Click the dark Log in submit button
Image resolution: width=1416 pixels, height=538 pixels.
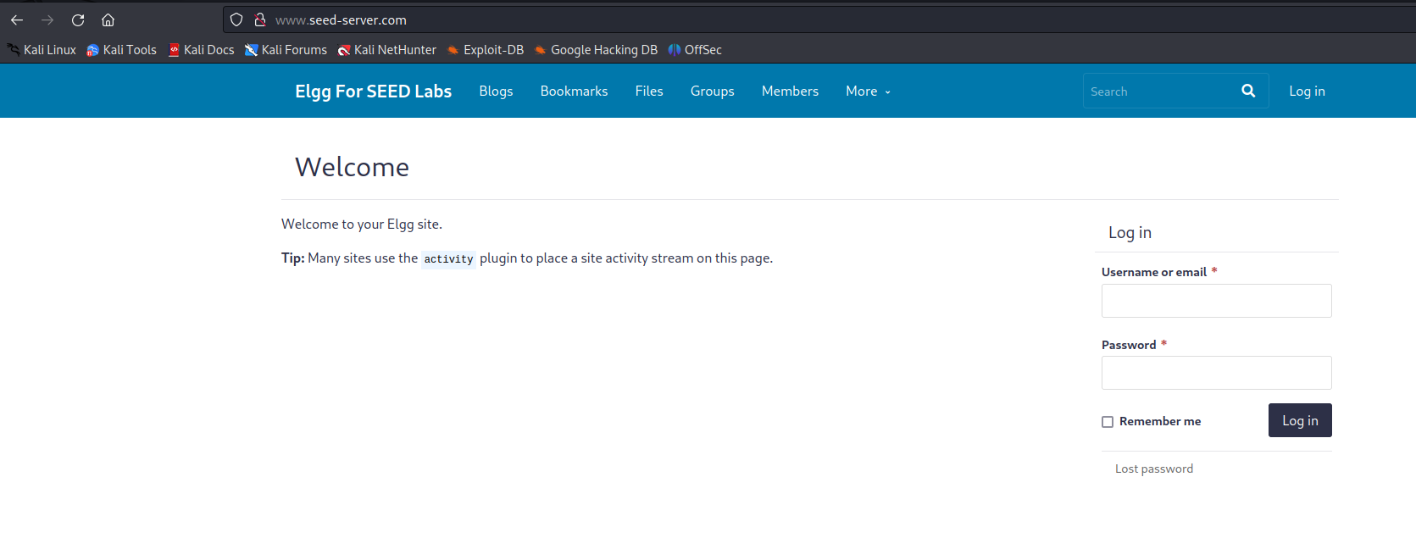click(1300, 420)
